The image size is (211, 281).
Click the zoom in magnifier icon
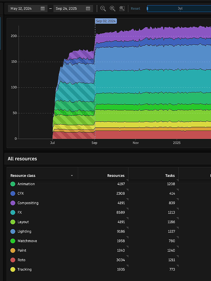112,8
